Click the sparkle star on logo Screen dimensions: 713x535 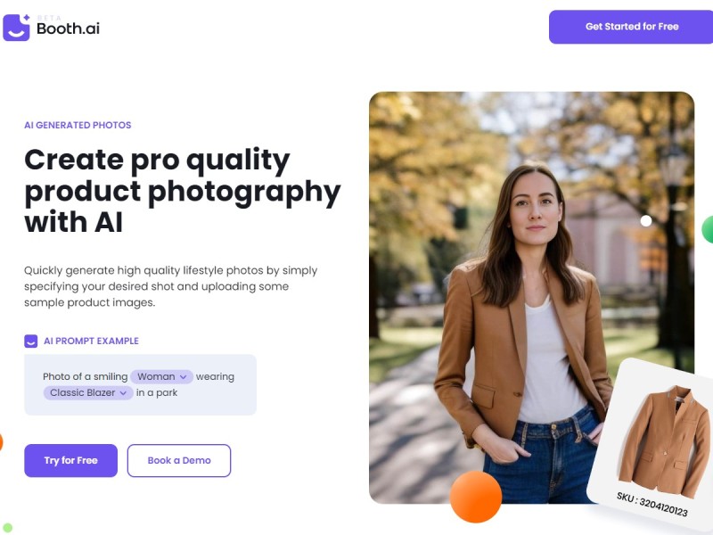(x=27, y=17)
